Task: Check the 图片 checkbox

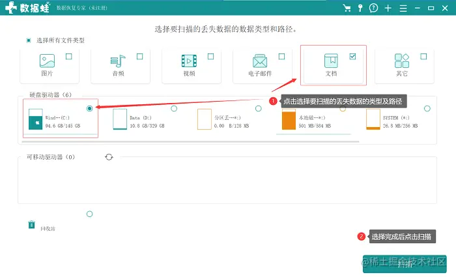Action: (x=69, y=57)
